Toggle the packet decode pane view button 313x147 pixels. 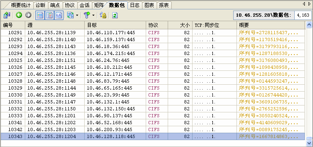(x=49, y=15)
